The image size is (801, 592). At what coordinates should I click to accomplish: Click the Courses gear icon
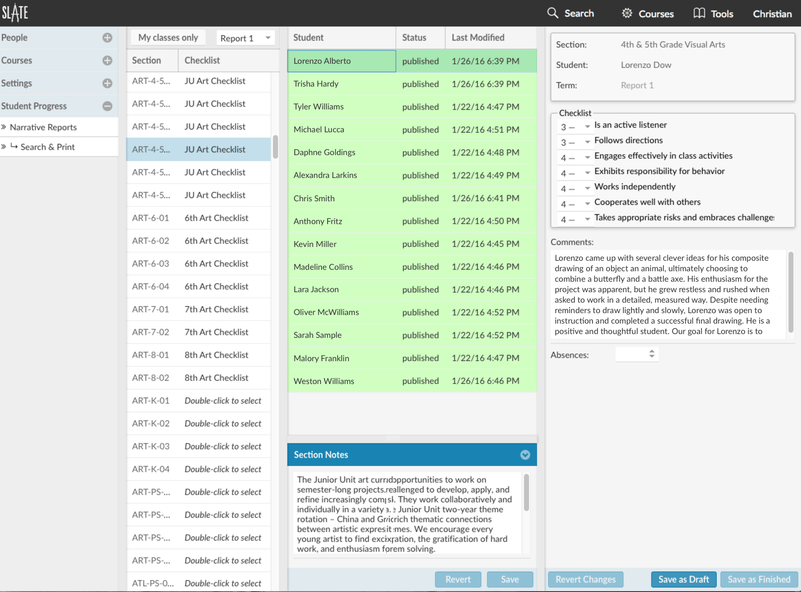click(627, 13)
